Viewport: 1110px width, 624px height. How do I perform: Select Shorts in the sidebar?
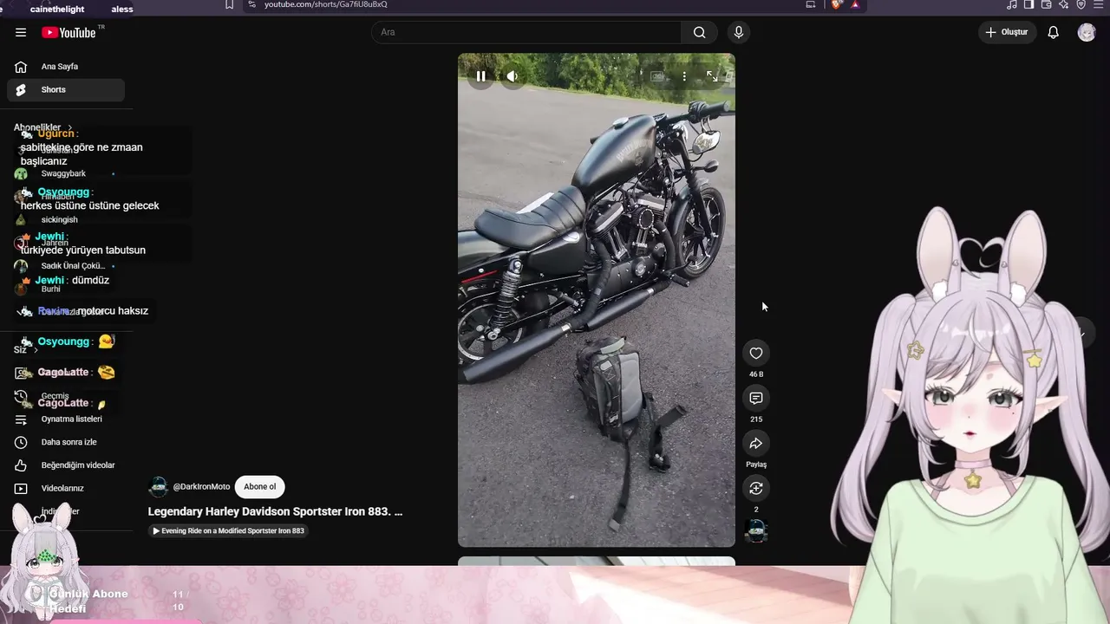[x=66, y=89]
